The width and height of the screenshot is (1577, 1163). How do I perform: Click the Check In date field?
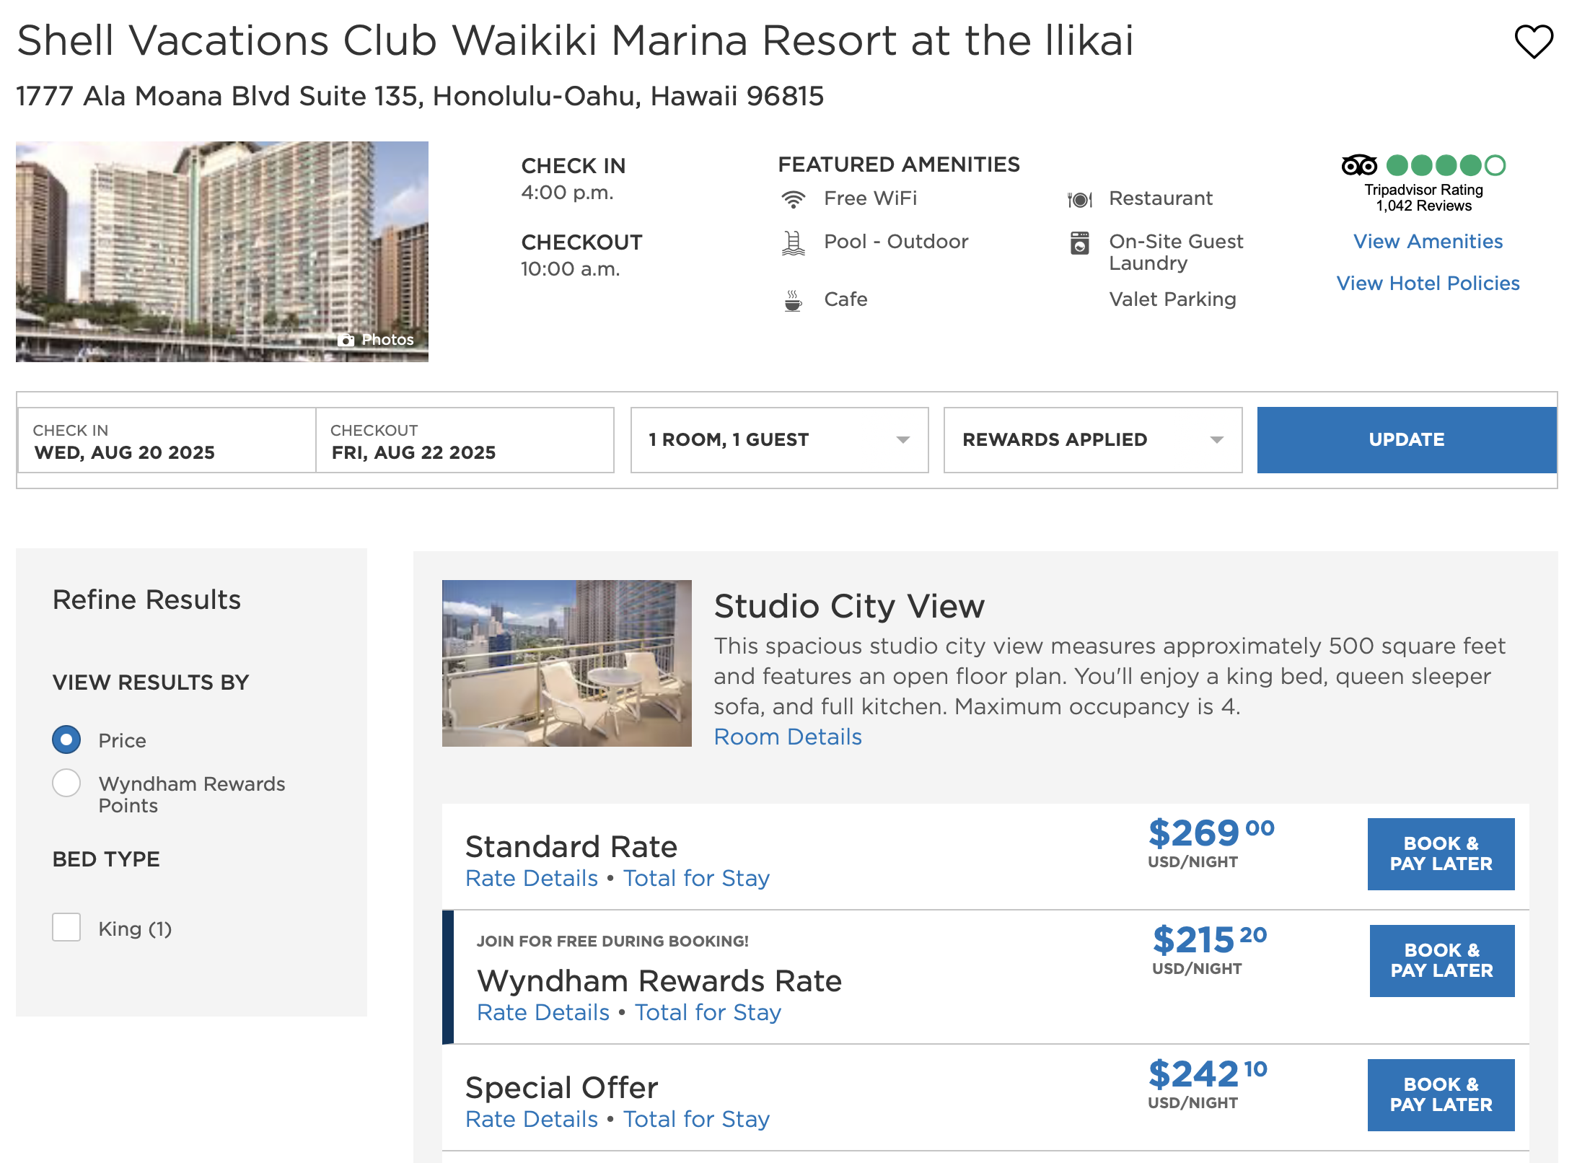tap(167, 440)
